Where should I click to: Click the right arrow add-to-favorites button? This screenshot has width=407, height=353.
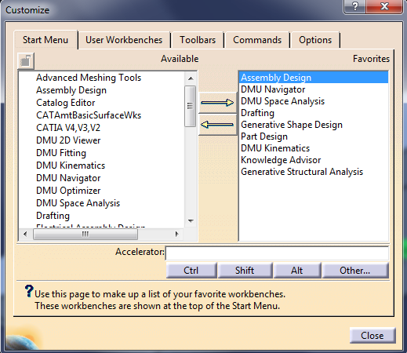217,103
